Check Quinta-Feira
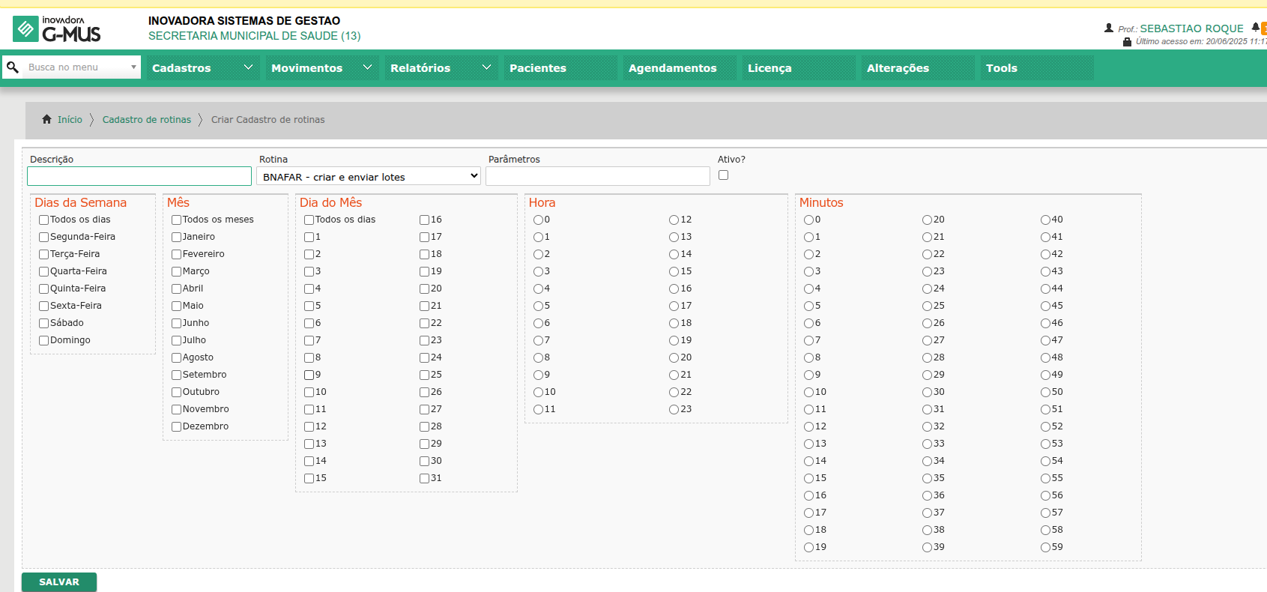 point(43,289)
